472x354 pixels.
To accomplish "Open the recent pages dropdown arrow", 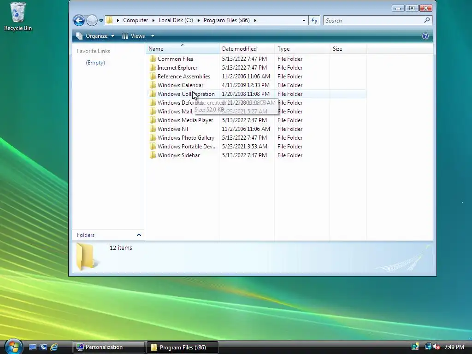I will tap(101, 21).
